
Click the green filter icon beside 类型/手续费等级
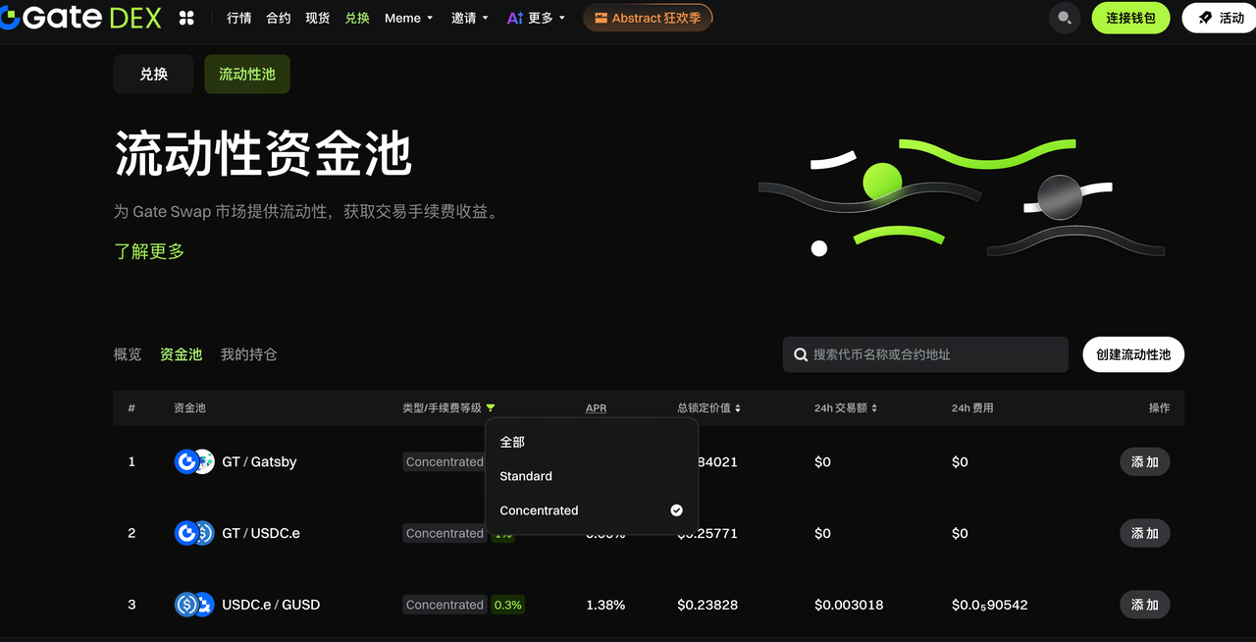pos(491,407)
